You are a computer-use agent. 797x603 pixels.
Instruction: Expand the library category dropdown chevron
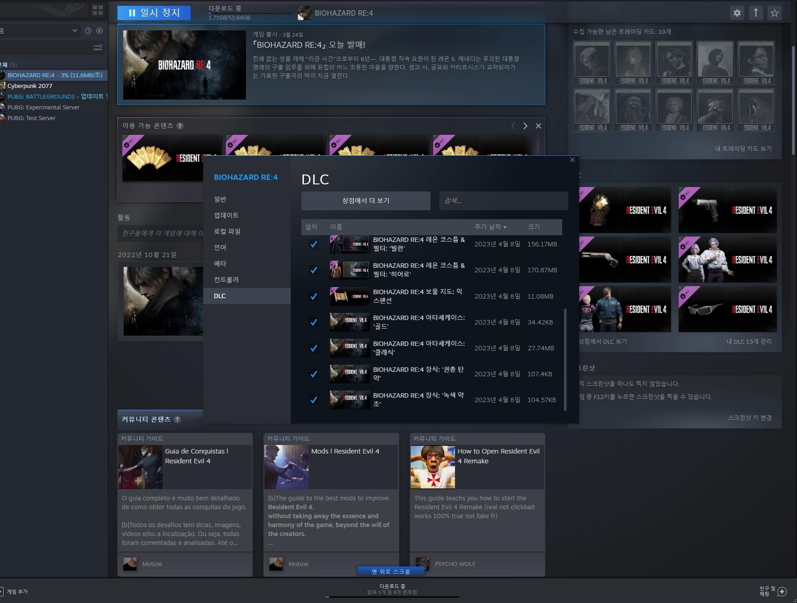tap(75, 31)
